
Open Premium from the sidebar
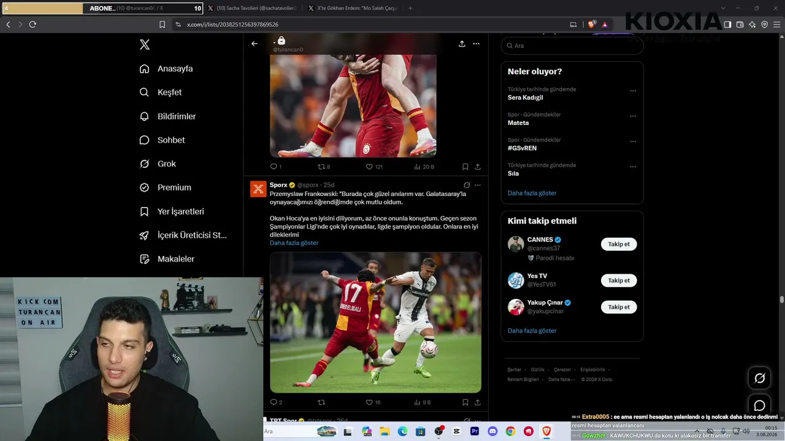[x=165, y=187]
